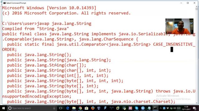Click the Command Prompt title bar icon
This screenshot has width=199, height=111.
click(5, 3)
